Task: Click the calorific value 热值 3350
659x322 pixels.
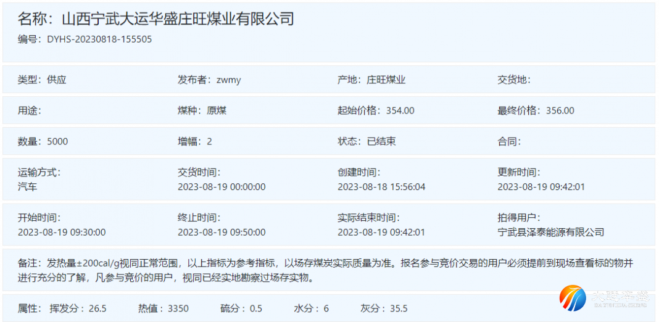Action: click(178, 308)
